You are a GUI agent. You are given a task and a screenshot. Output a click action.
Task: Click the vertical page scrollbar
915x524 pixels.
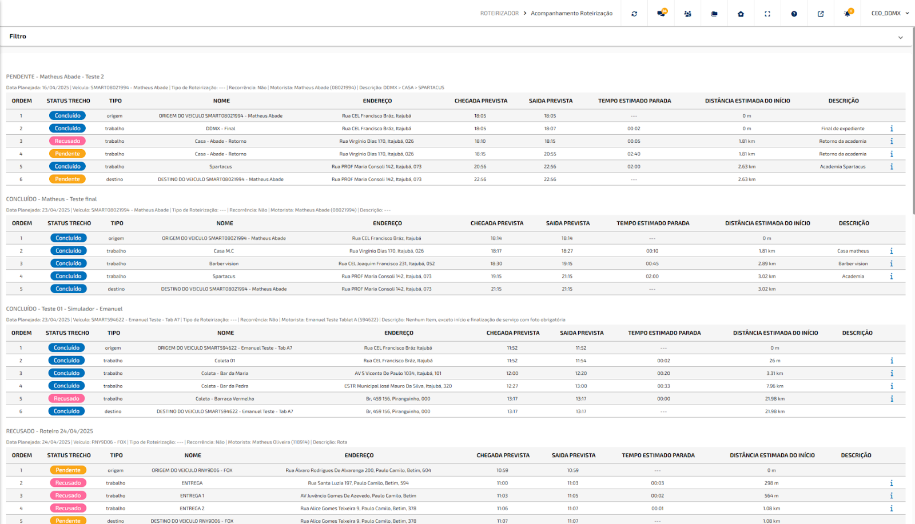point(913,120)
